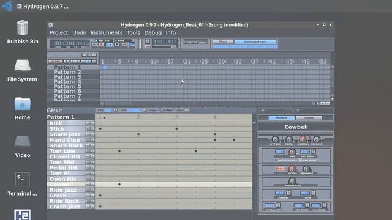Viewport: 392px width, 220px height.
Task: Click the fast forward transport button
Action: click(x=124, y=45)
